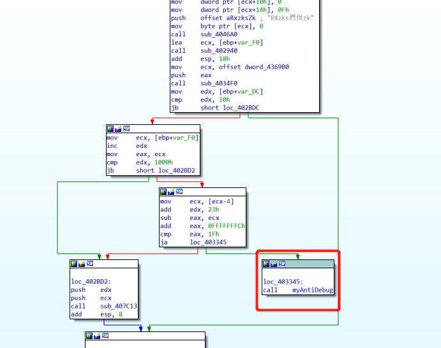Select operand loc_403345 in the 'ja' instruction
This screenshot has width=441, height=348.
(x=208, y=242)
